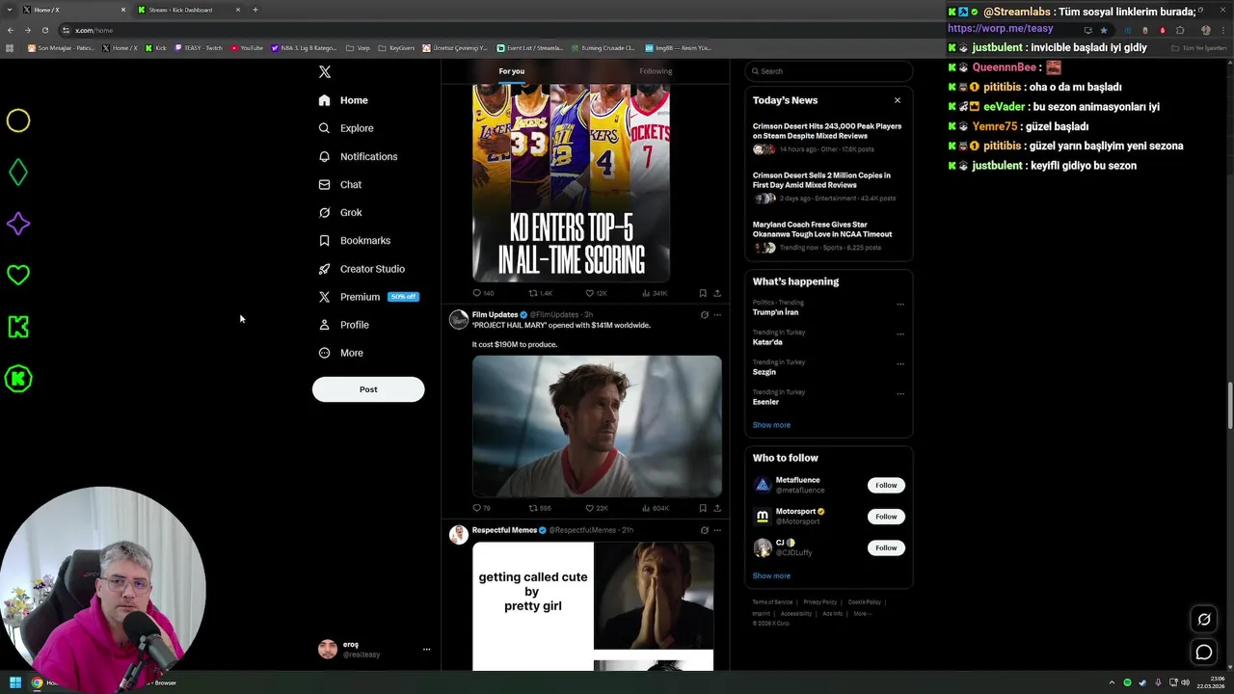Go to Home in X sidebar
Image resolution: width=1234 pixels, height=694 pixels.
(343, 100)
